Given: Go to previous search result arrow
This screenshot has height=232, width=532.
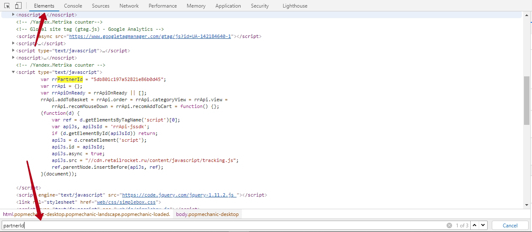Looking at the screenshot, I should pos(474,225).
